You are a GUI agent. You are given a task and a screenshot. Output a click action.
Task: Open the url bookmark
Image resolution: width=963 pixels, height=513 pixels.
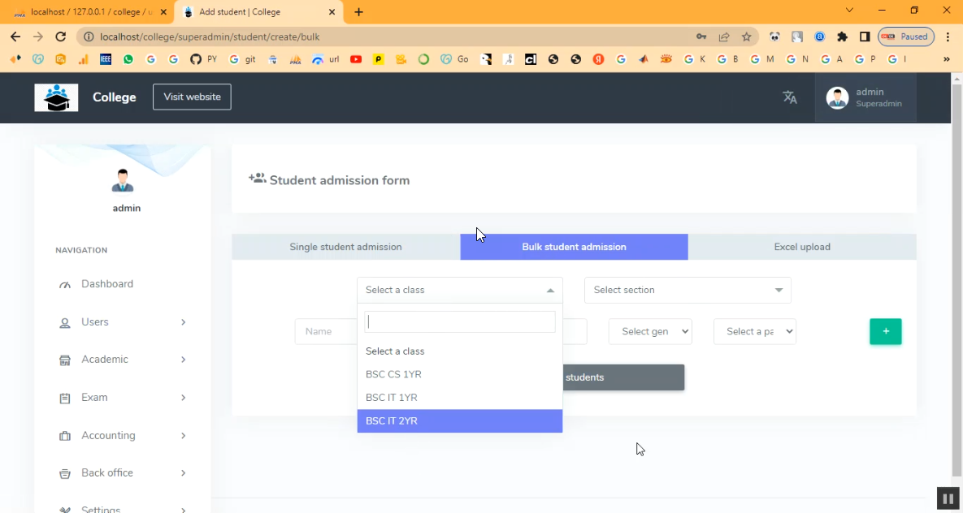tap(326, 59)
